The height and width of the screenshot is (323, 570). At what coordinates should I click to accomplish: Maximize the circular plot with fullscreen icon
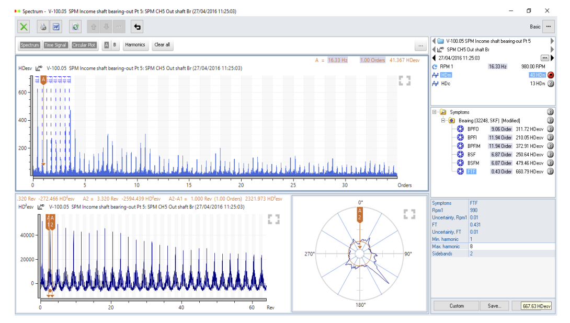pos(409,214)
